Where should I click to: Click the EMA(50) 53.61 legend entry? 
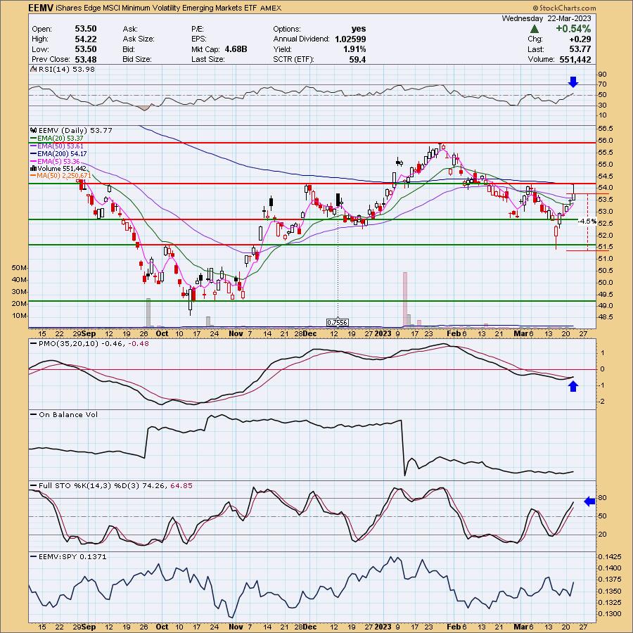point(57,146)
